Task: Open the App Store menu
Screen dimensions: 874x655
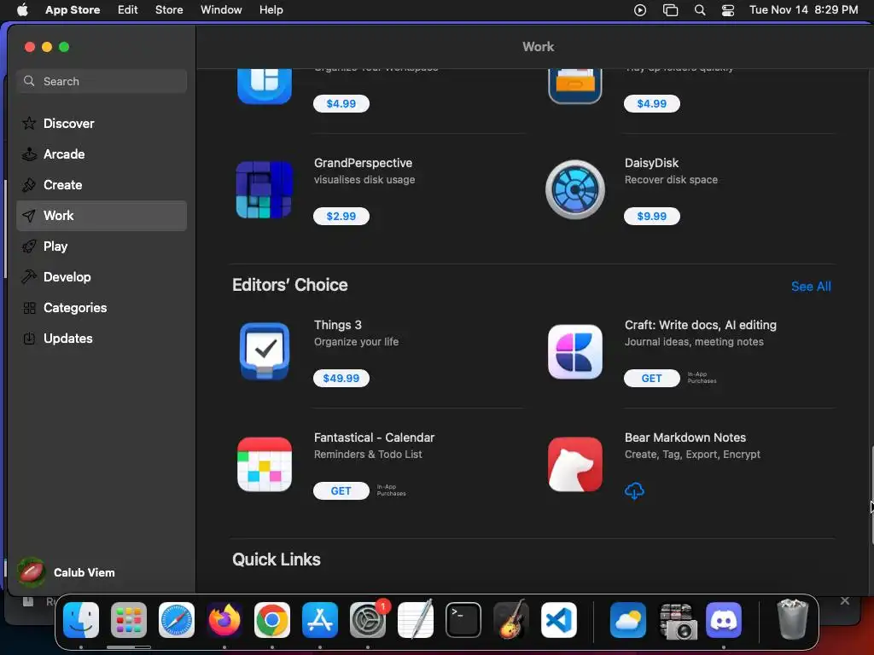Action: pos(73,10)
